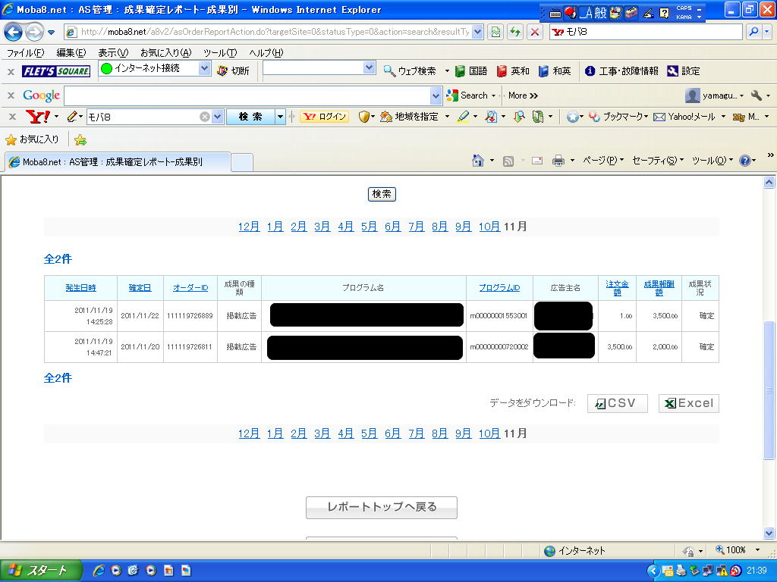This screenshot has height=582, width=777.
Task: Click the スタート Start button
Action: pos(41,571)
